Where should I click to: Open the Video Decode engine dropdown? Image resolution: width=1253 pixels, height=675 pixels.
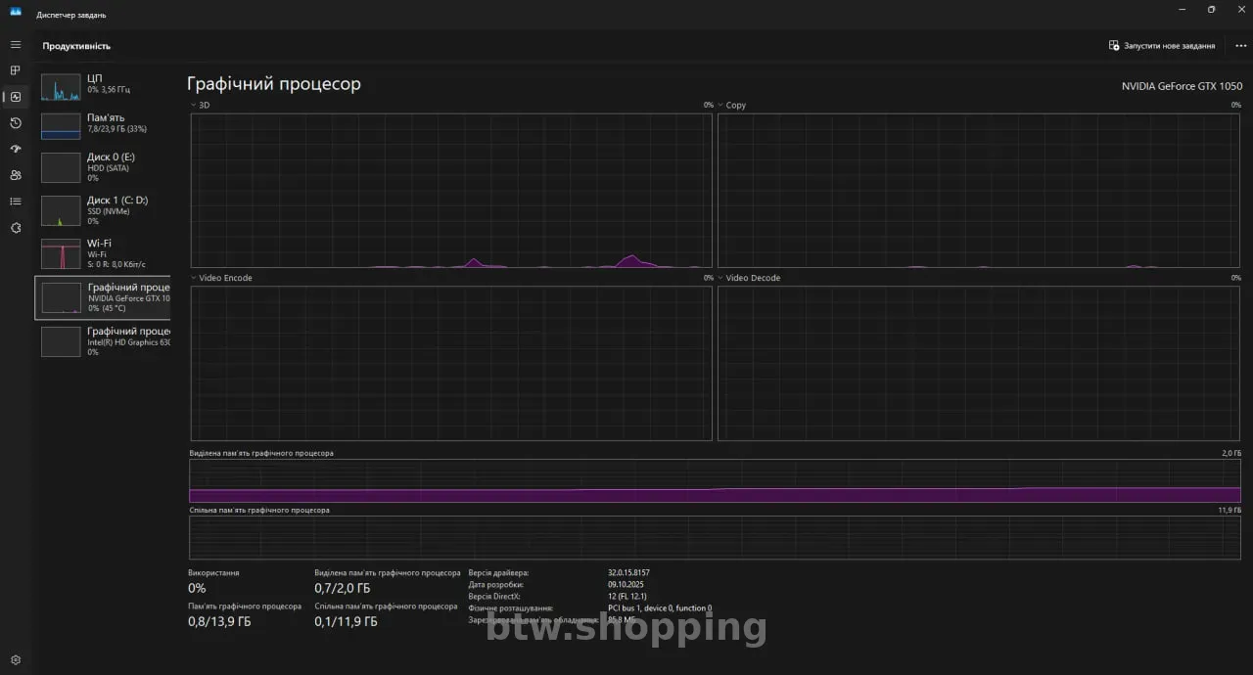tap(720, 278)
